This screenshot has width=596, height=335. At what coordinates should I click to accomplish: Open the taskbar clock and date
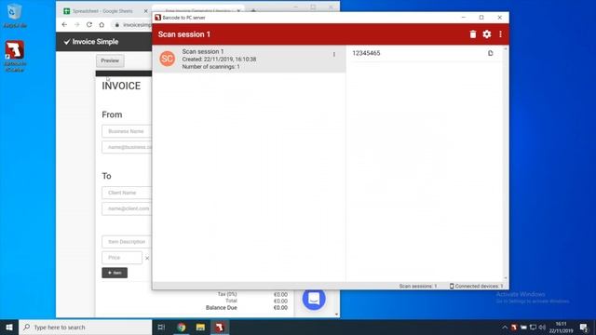coord(561,328)
